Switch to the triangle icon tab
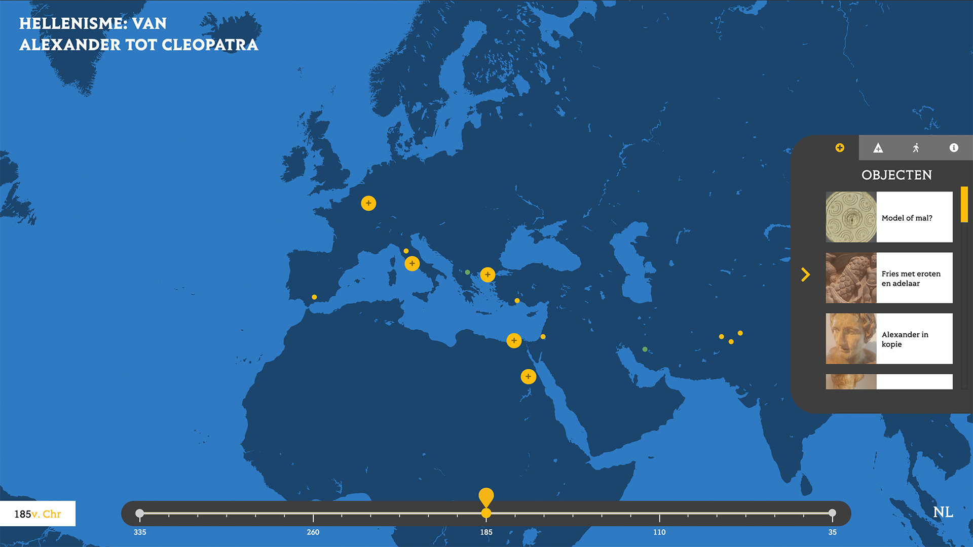The image size is (973, 547). pos(878,148)
